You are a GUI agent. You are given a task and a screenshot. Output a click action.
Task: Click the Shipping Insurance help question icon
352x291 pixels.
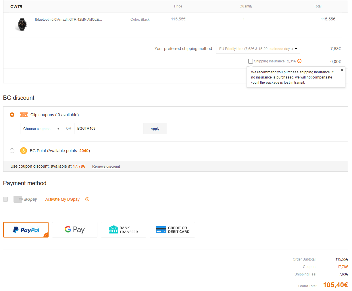pyautogui.click(x=299, y=61)
